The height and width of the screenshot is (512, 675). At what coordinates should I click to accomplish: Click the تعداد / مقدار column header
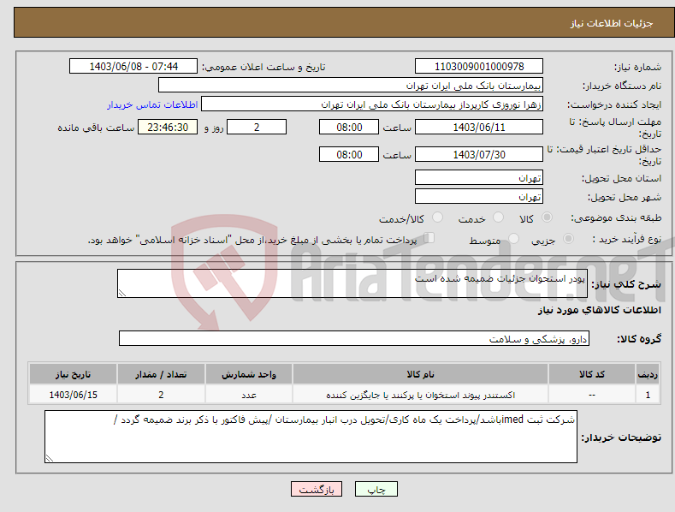161,374
